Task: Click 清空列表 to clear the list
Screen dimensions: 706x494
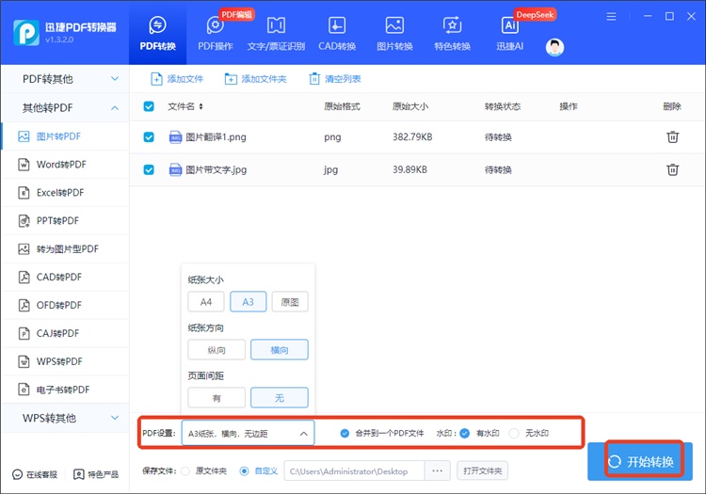Action: 335,79
